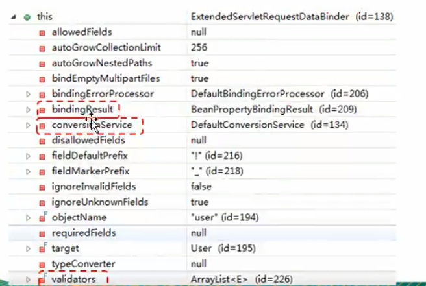Click the green circle icon beside 'this'

point(27,18)
